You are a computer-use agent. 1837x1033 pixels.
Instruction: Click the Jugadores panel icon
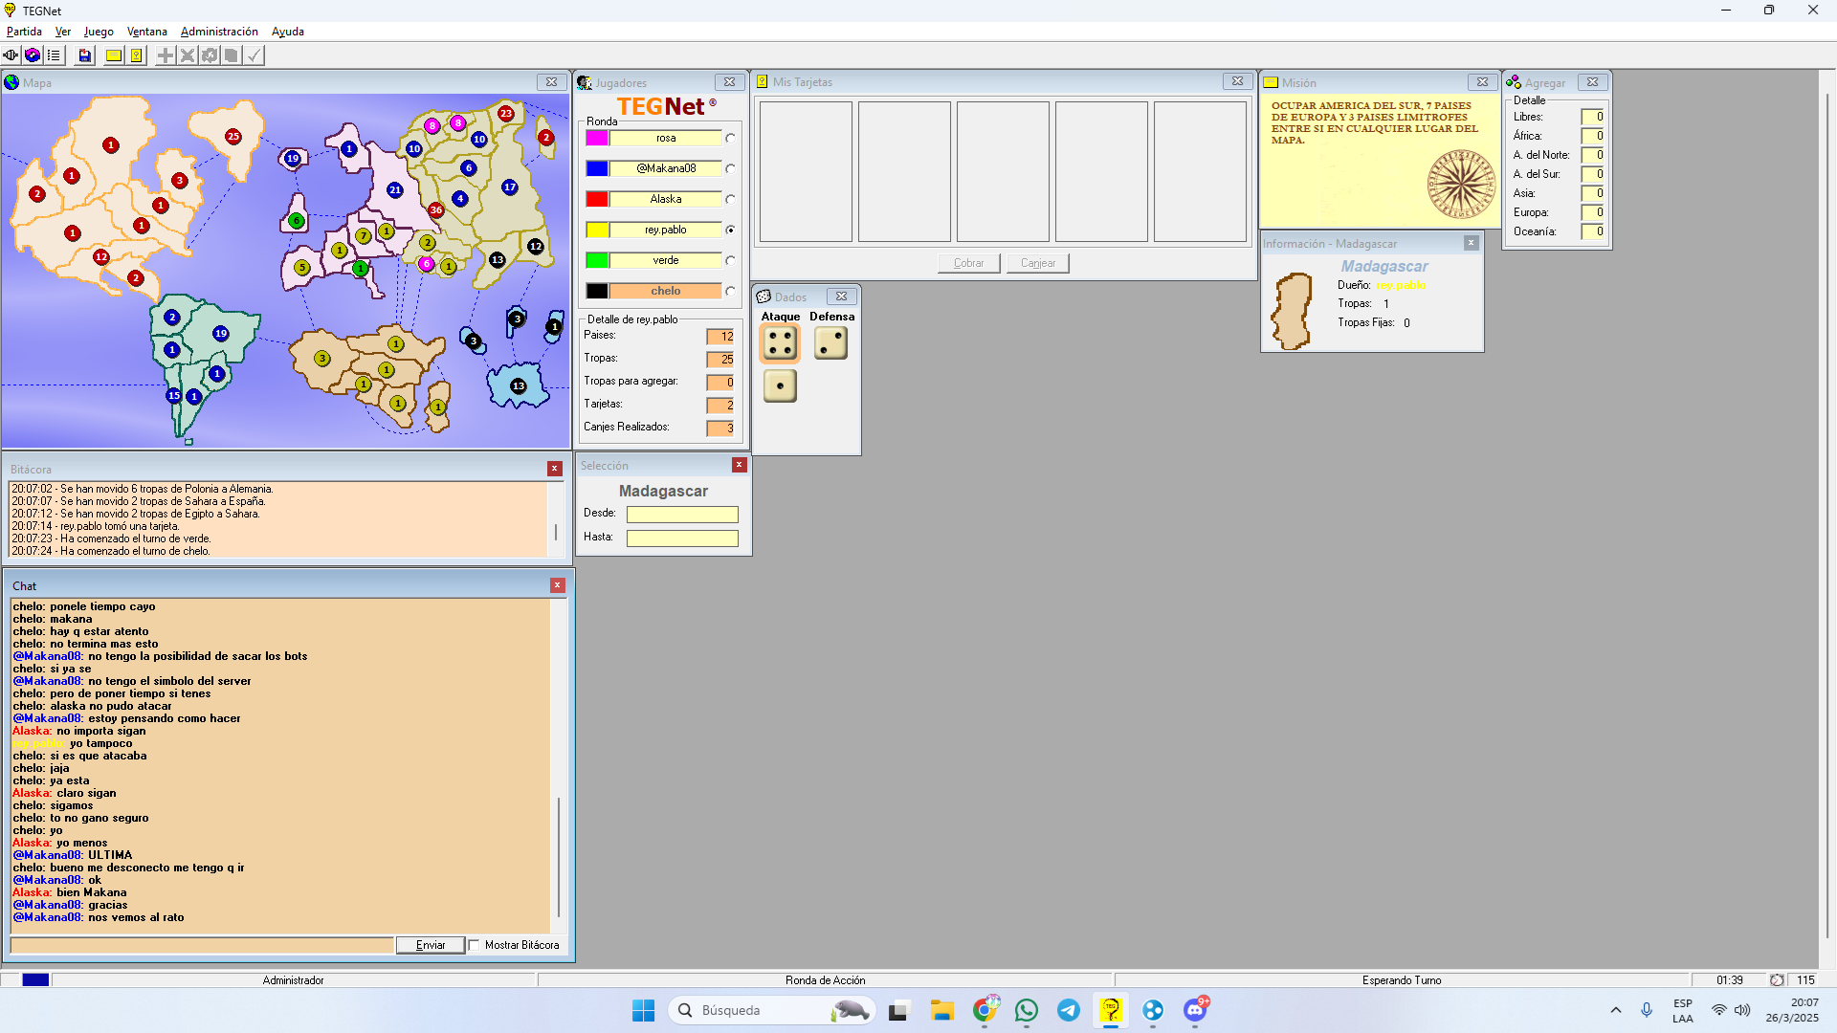[x=585, y=83]
